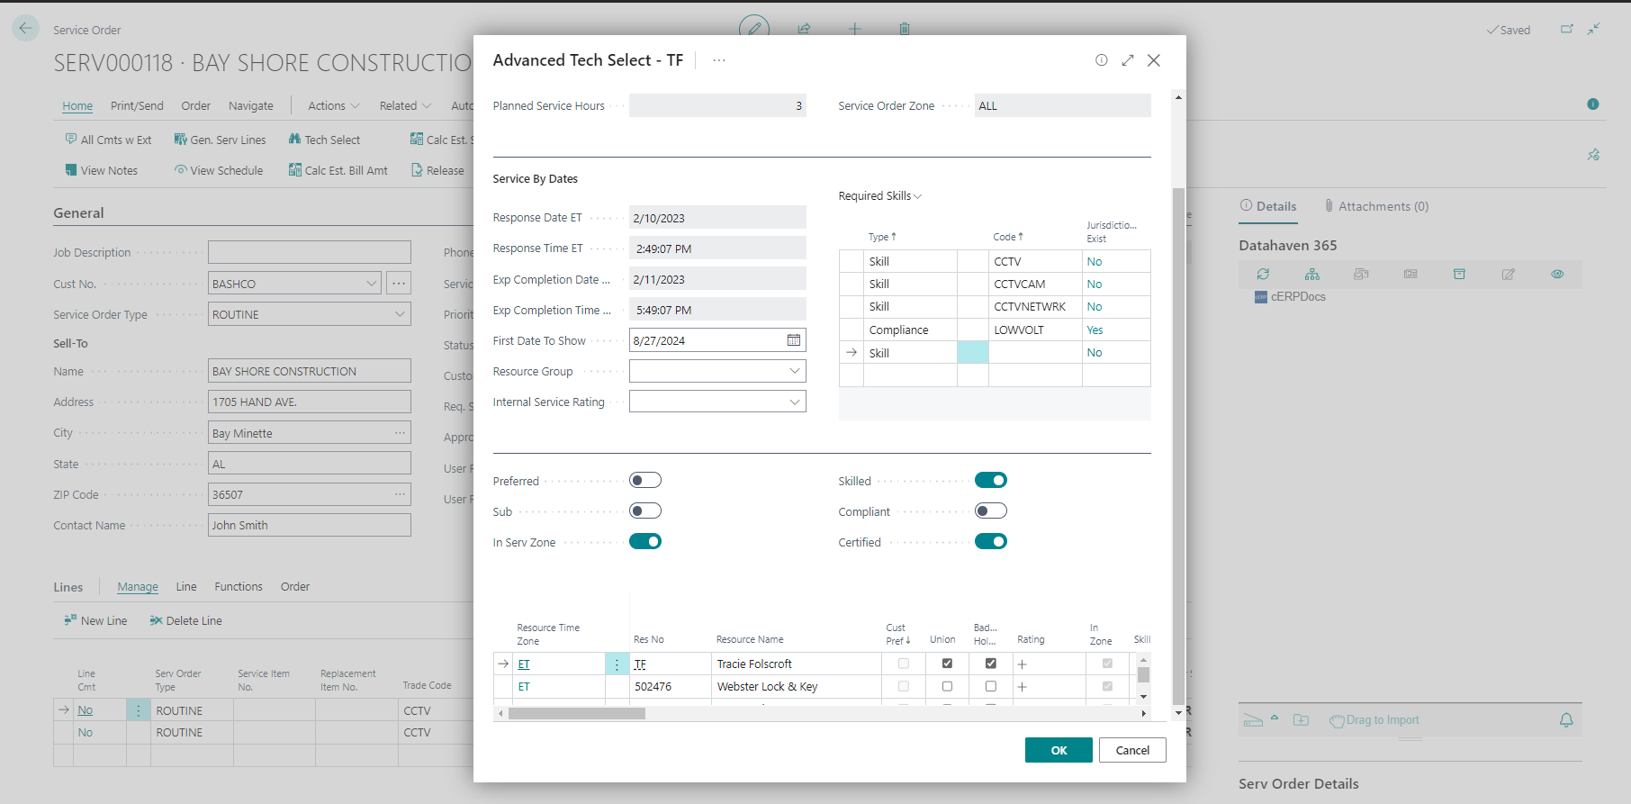The height and width of the screenshot is (804, 1631).
Task: Open the ZIP Code lookup ellipsis
Action: [400, 494]
